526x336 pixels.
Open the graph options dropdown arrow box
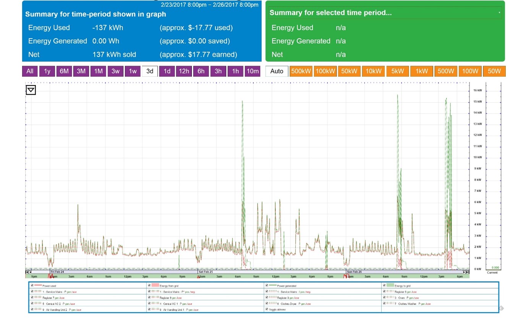click(31, 90)
